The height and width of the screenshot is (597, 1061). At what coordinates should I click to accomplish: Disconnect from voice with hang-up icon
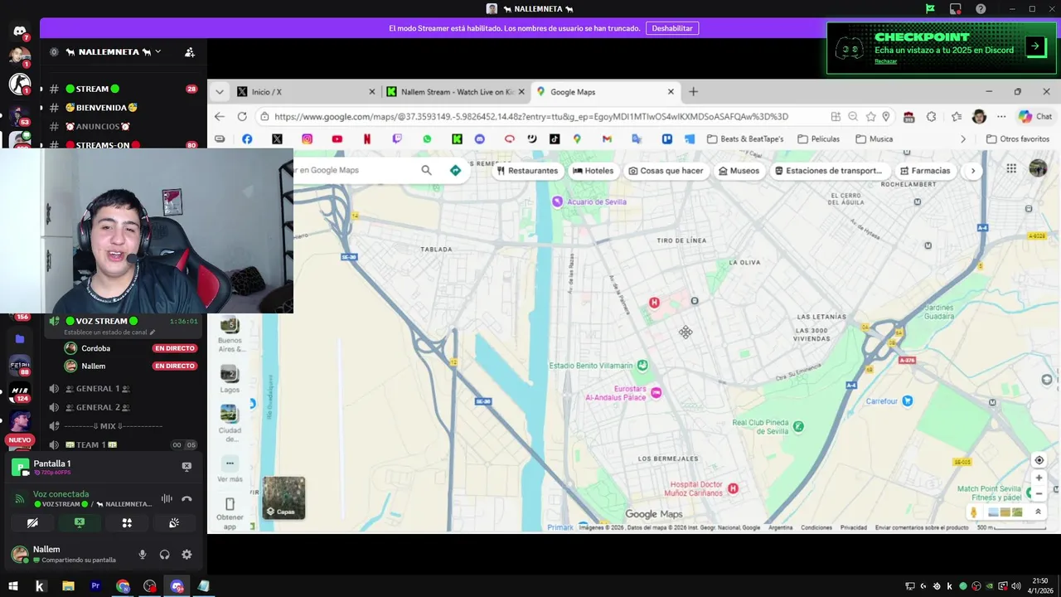[187, 498]
